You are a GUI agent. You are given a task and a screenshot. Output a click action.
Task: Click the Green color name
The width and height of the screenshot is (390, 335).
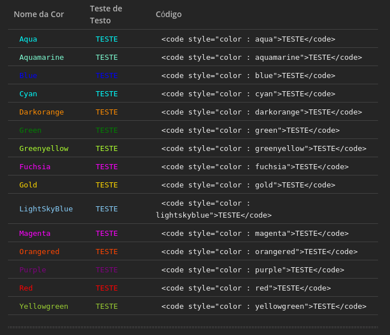coord(30,130)
